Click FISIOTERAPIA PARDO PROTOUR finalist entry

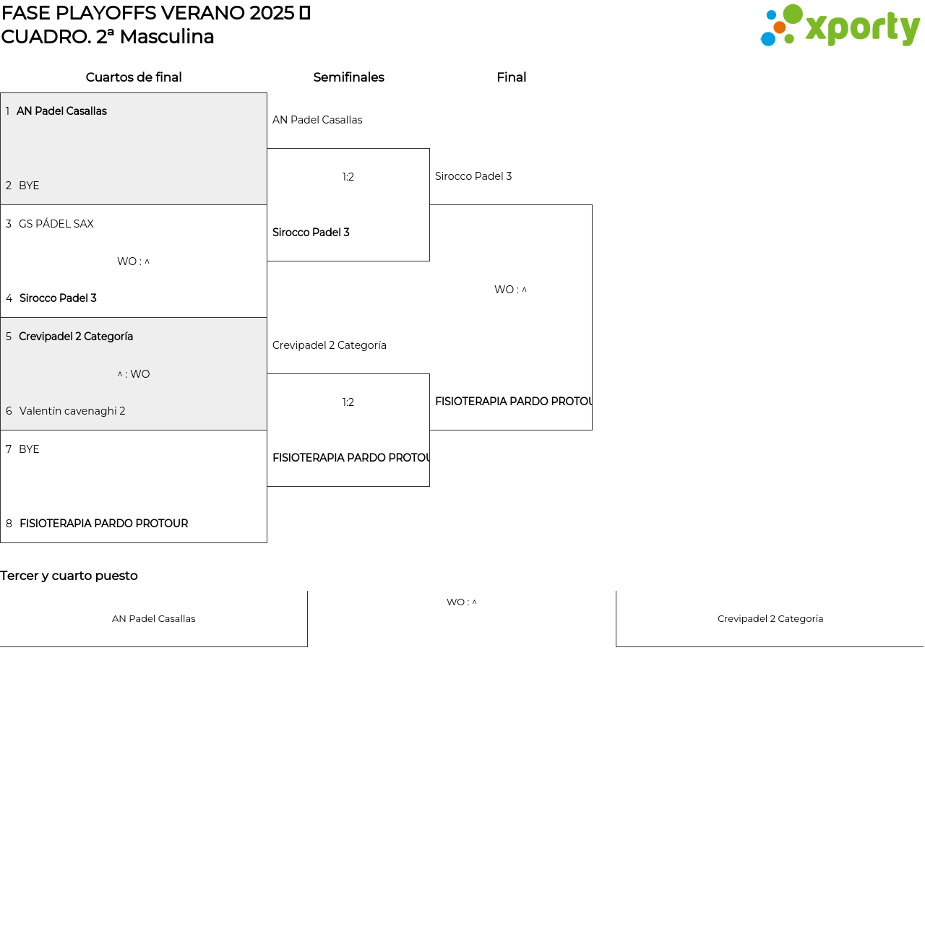513,402
